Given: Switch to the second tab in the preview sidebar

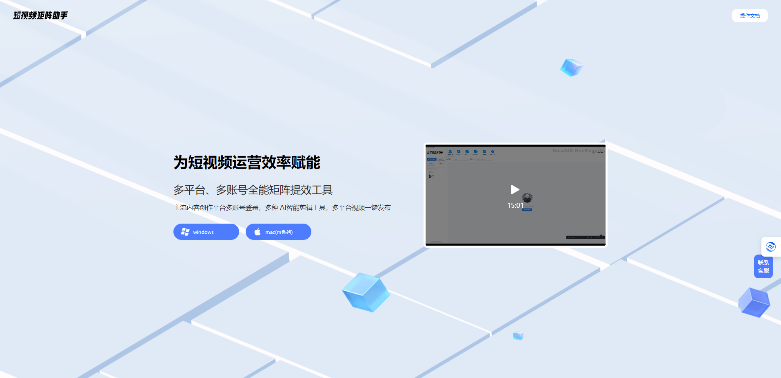Looking at the screenshot, I should (x=441, y=164).
